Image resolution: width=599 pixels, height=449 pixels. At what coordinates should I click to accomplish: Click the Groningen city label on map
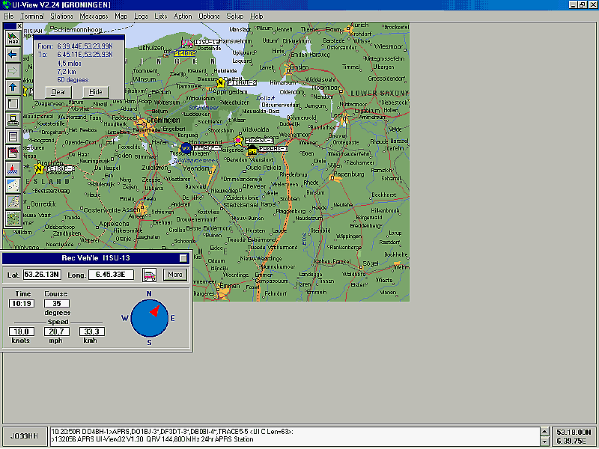(x=163, y=120)
